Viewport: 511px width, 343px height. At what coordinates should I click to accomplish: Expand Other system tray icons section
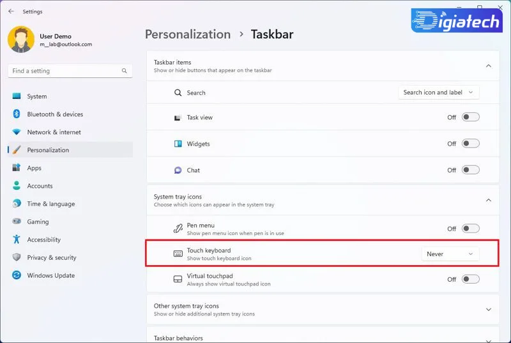point(489,309)
